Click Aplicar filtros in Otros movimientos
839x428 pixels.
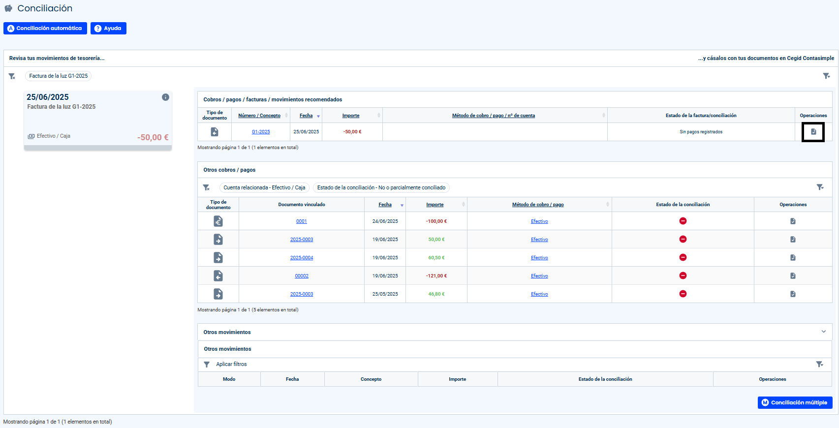point(231,365)
